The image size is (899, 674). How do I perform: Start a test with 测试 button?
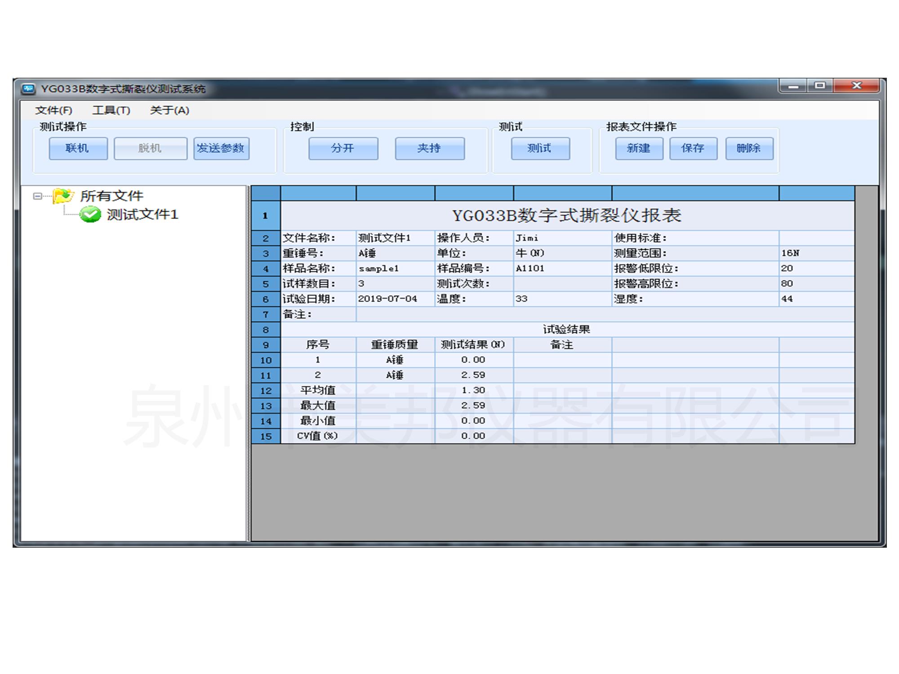pyautogui.click(x=540, y=148)
